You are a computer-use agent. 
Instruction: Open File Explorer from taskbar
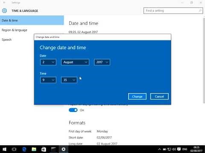[x=34, y=149]
